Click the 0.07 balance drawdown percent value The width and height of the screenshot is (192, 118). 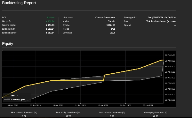pyautogui.click(x=24, y=116)
